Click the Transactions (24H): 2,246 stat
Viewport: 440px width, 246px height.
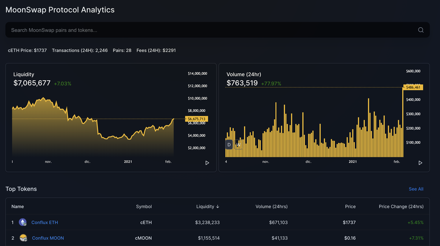click(x=80, y=51)
